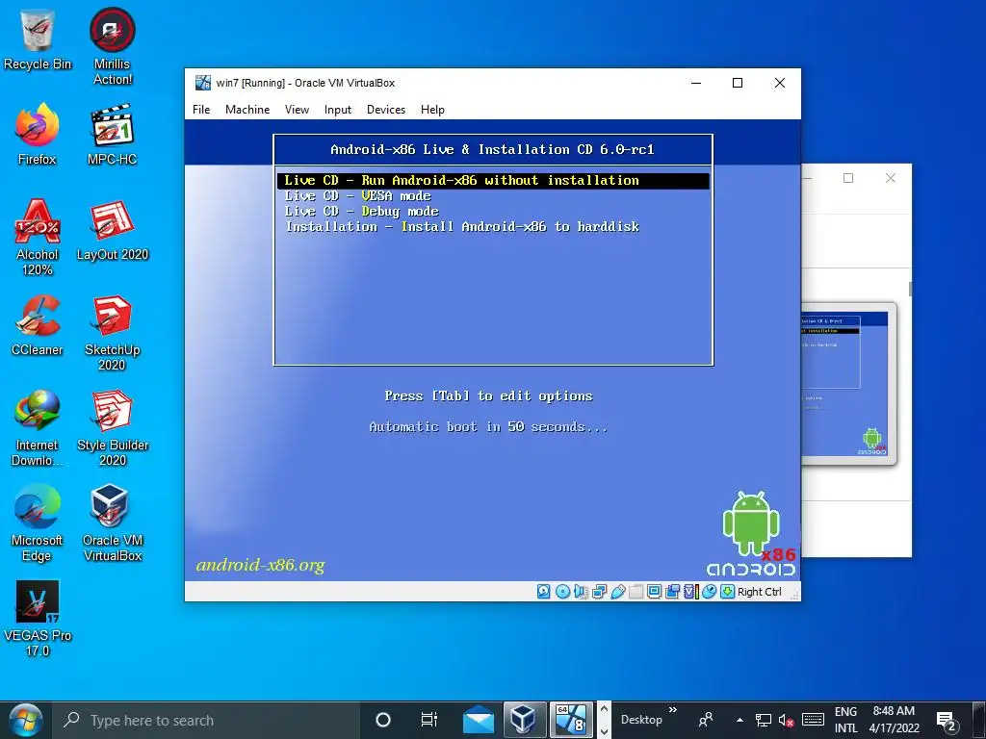Viewport: 986px width, 739px height.
Task: Click the USB devices indicator icon
Action: [617, 592]
